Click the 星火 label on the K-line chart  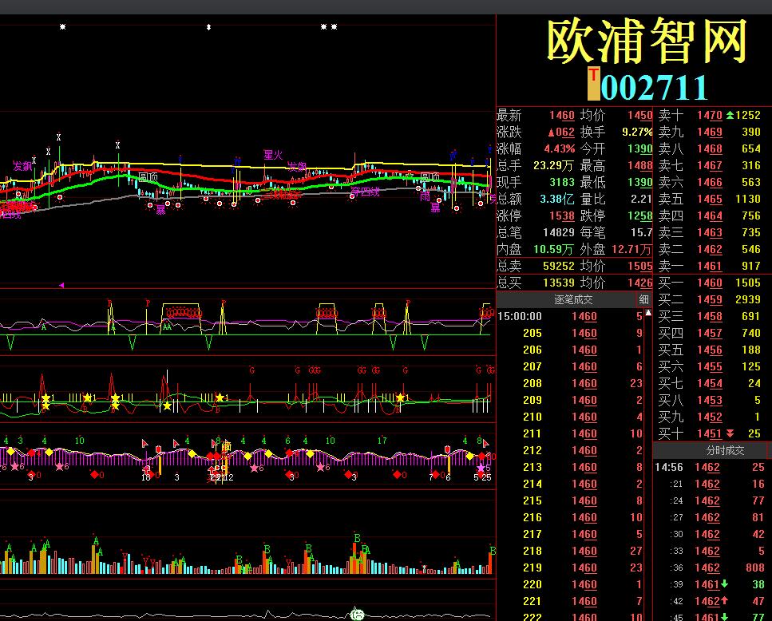(x=273, y=155)
